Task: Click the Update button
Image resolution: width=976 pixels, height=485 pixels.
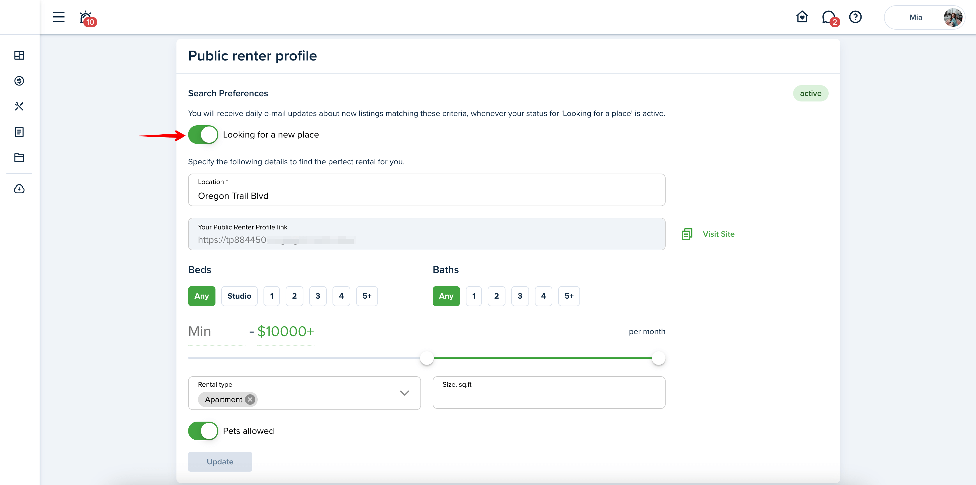Action: [220, 461]
